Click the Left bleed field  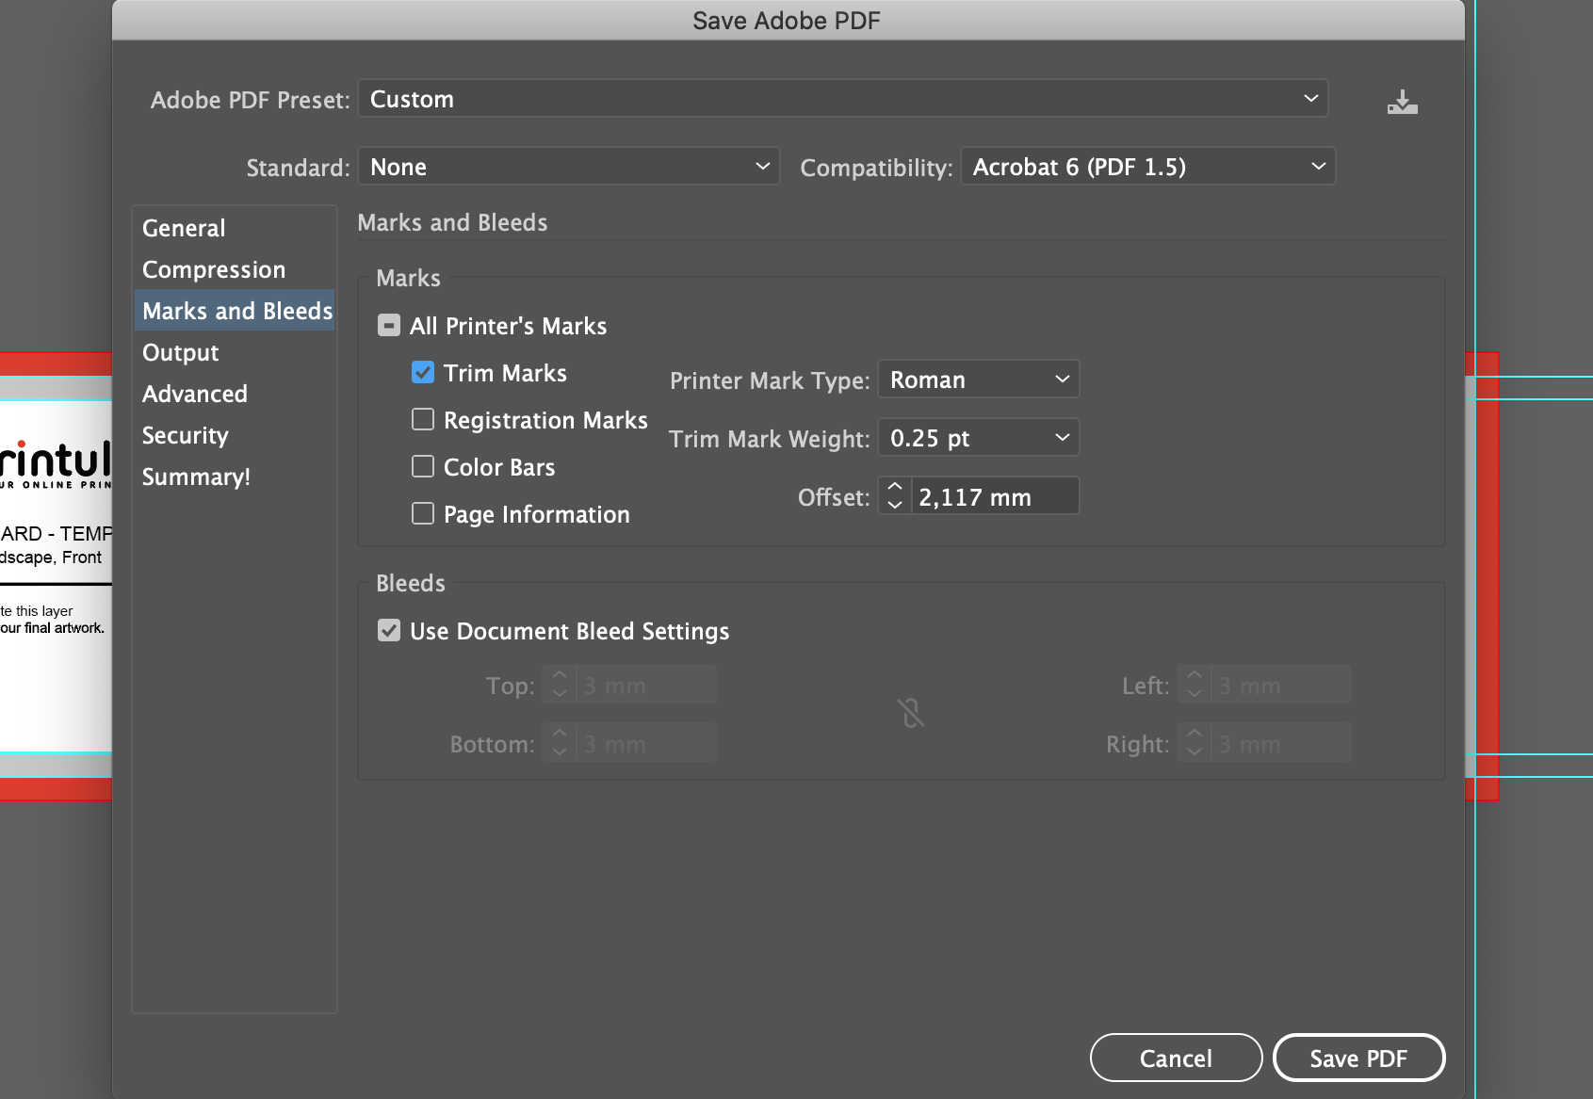1281,685
